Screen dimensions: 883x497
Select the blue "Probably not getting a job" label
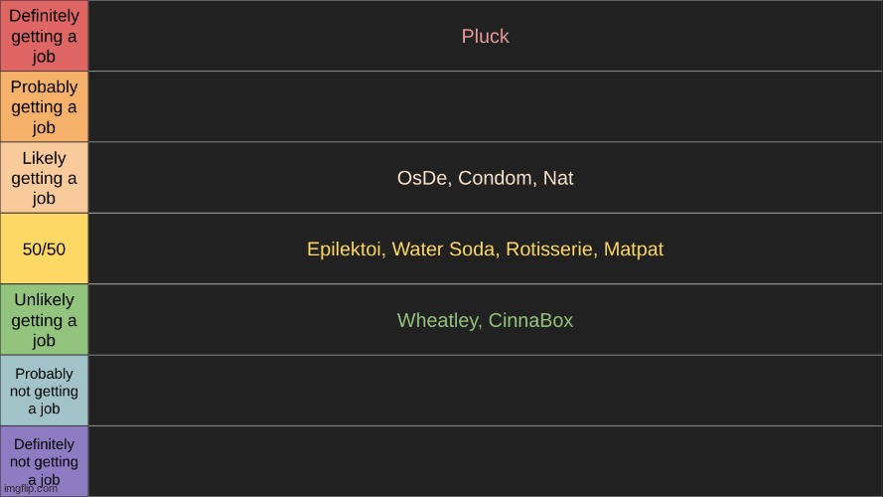[x=44, y=391]
